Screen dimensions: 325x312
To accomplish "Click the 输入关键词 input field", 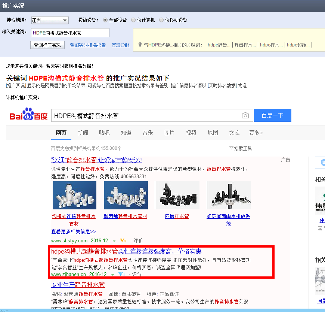I will click(x=70, y=33).
